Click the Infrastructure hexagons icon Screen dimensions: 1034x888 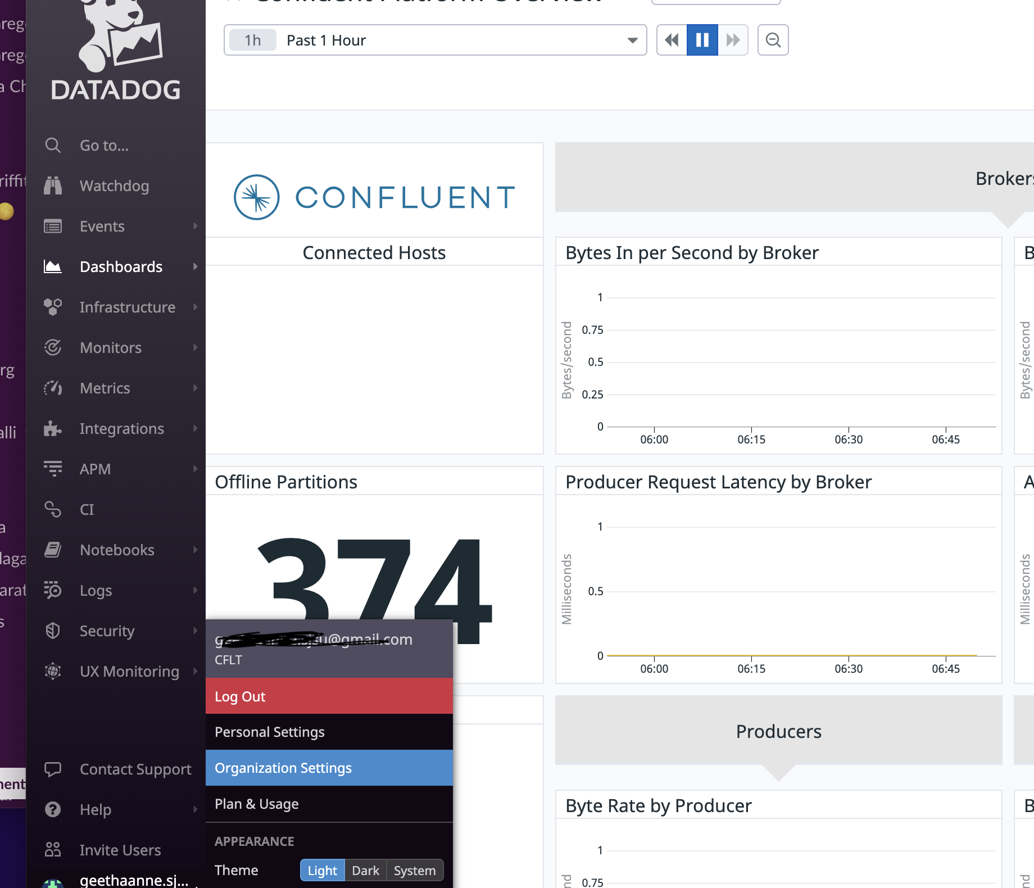(53, 307)
